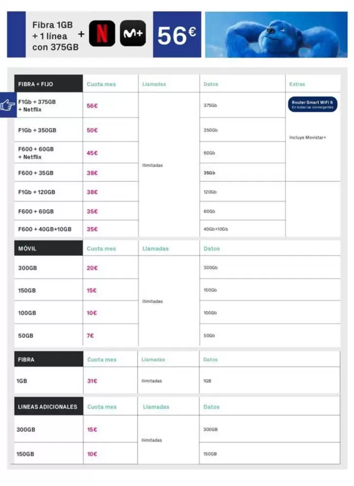Click the Netflix logo icon
Image resolution: width=354 pixels, height=486 pixels.
click(x=102, y=34)
